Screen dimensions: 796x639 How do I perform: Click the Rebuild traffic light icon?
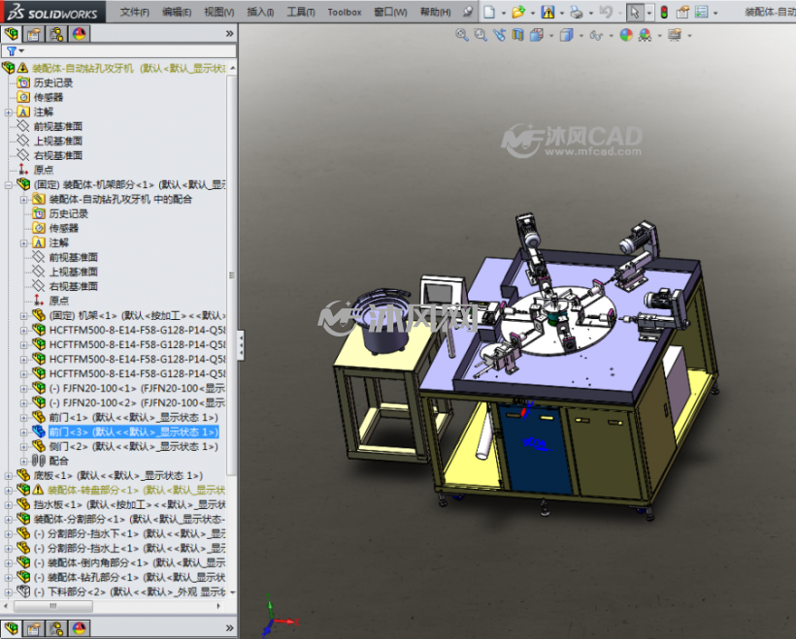pyautogui.click(x=664, y=12)
